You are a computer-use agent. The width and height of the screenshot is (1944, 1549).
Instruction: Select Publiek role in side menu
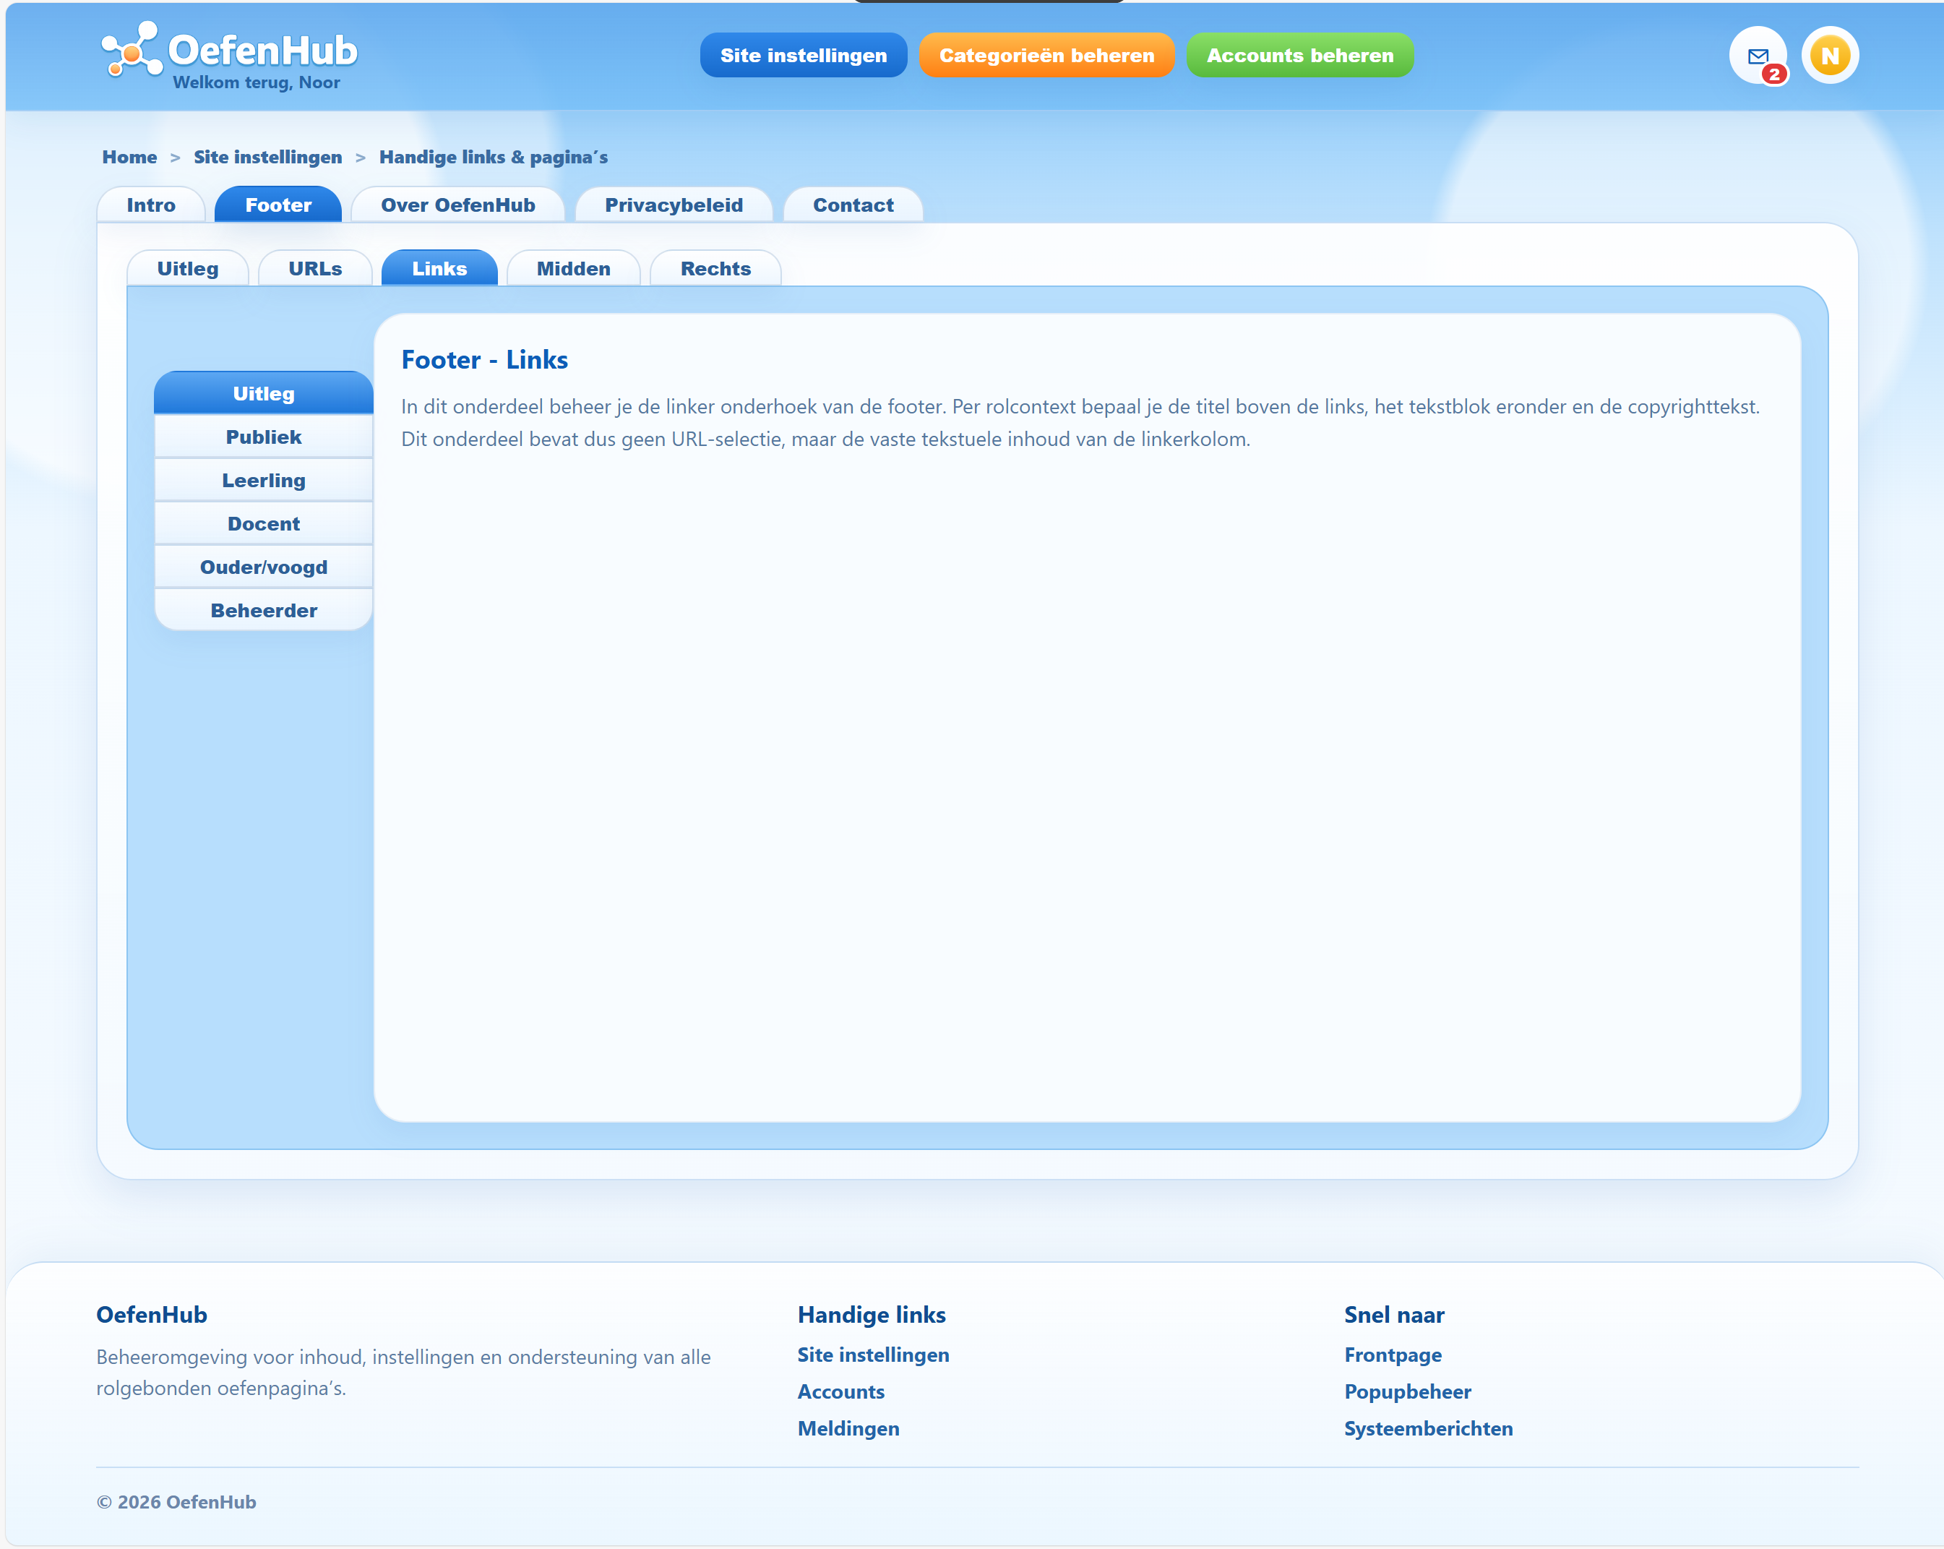[x=263, y=437]
